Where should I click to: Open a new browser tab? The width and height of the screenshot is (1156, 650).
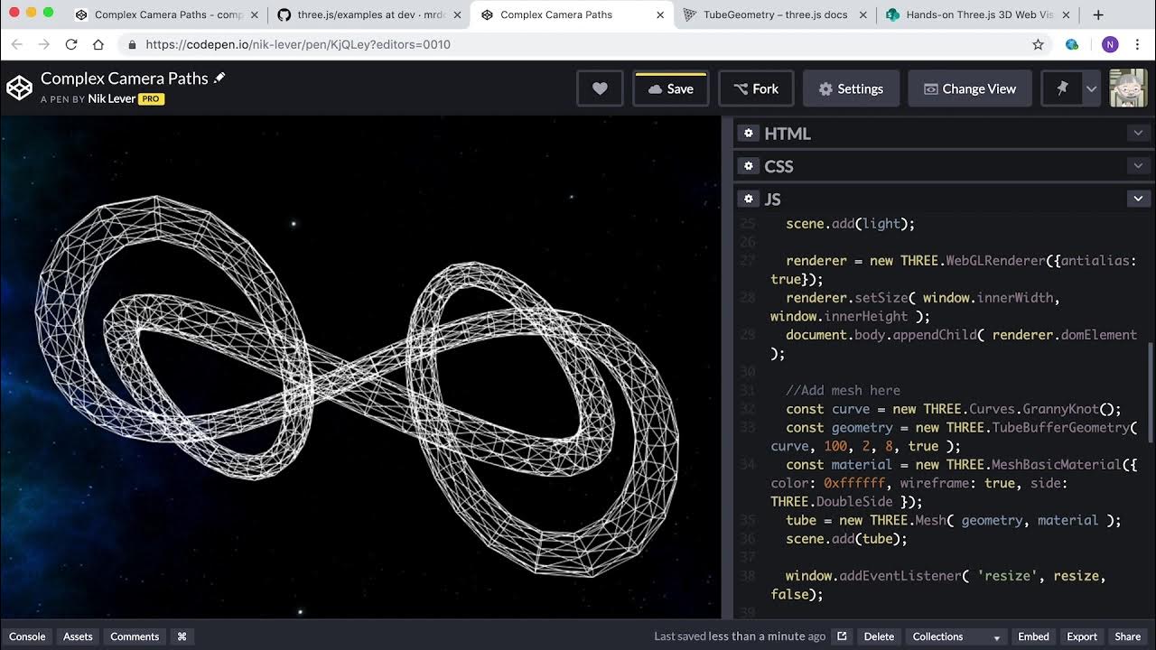[1098, 14]
